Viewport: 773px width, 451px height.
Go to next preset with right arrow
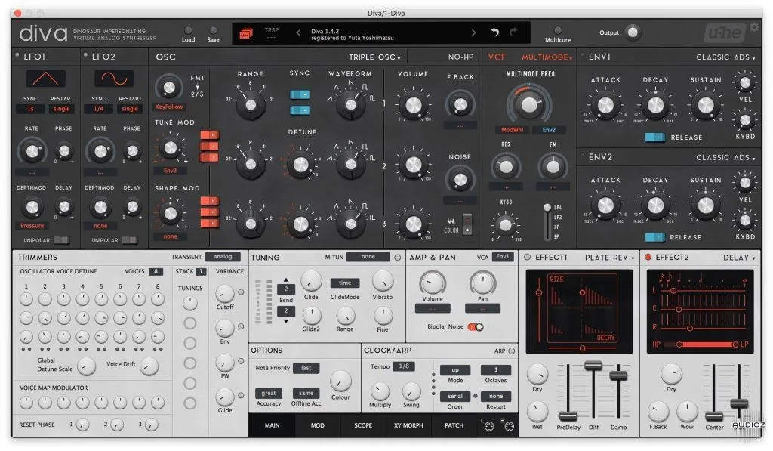pos(474,32)
